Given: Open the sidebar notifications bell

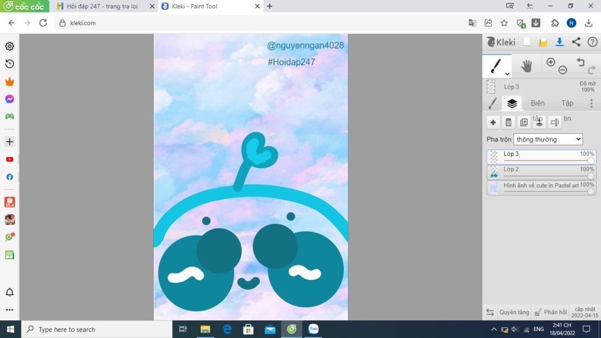Looking at the screenshot, I should pos(9,292).
